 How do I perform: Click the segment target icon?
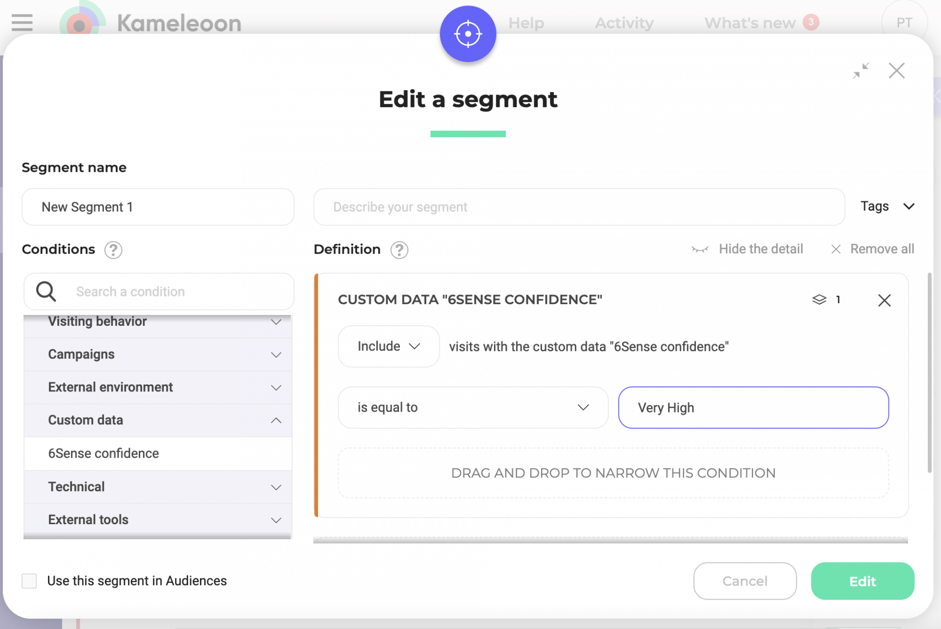(x=468, y=34)
